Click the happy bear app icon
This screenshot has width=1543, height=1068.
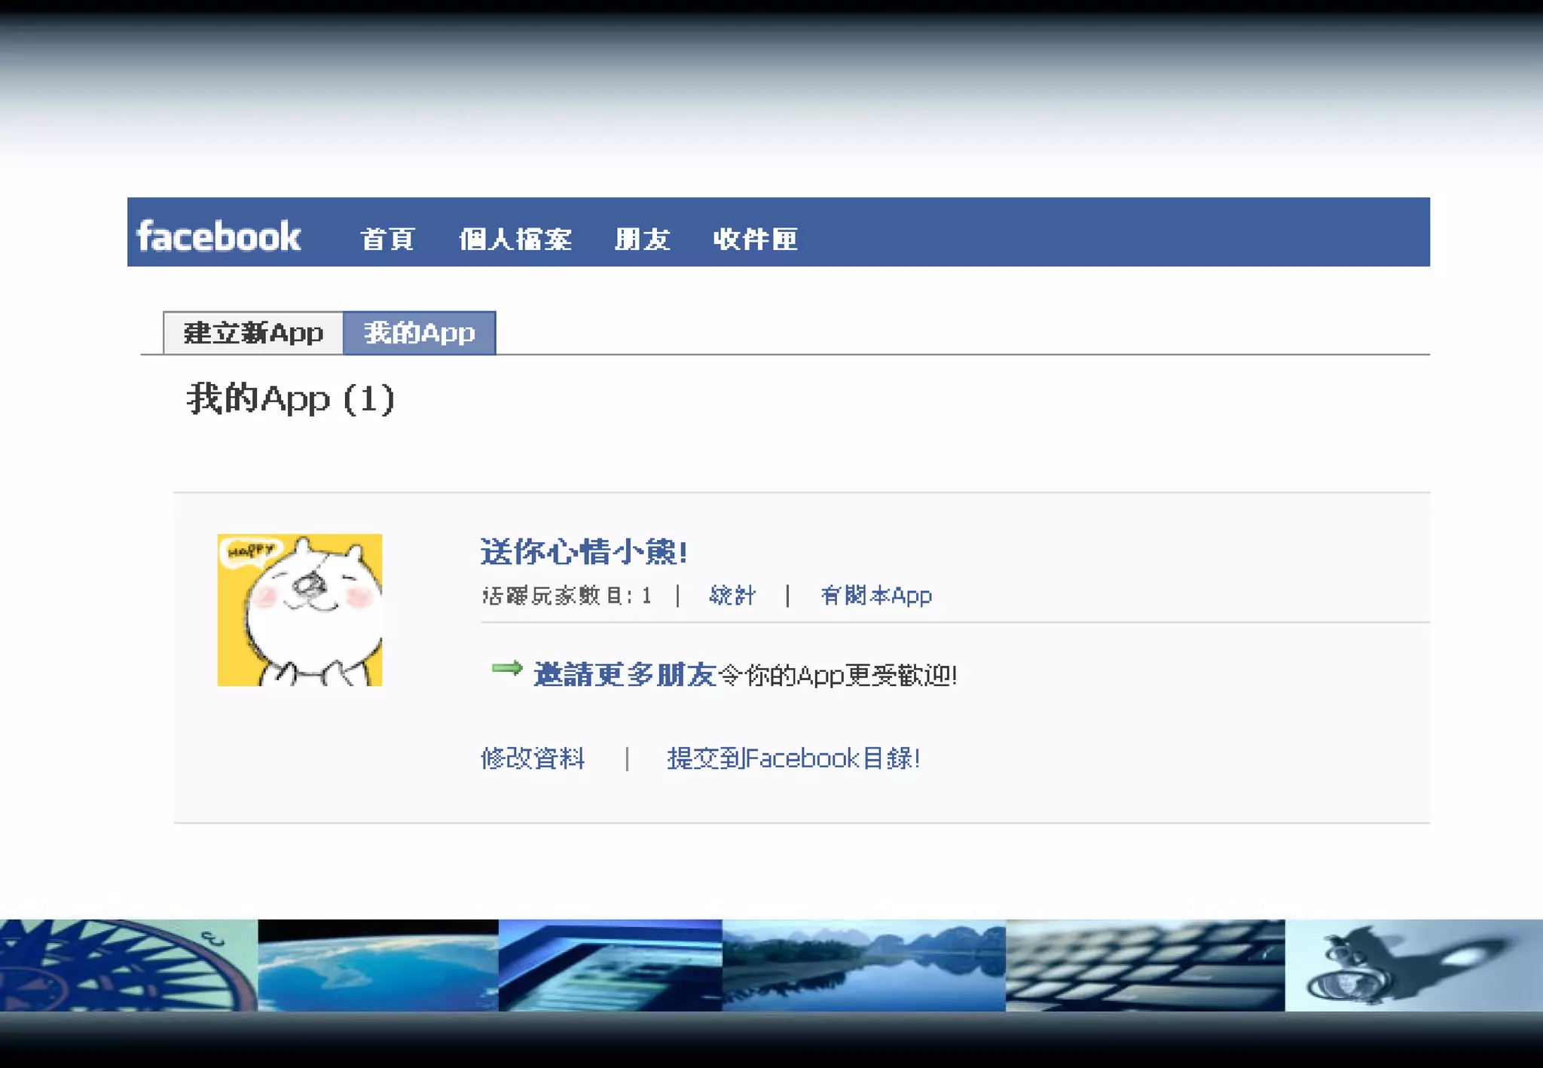[x=299, y=609]
